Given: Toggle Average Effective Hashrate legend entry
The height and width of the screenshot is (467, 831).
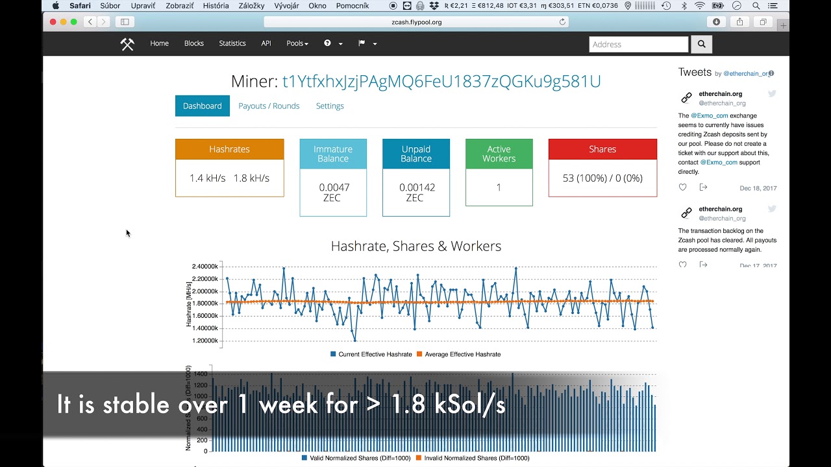Looking at the screenshot, I should (x=459, y=354).
